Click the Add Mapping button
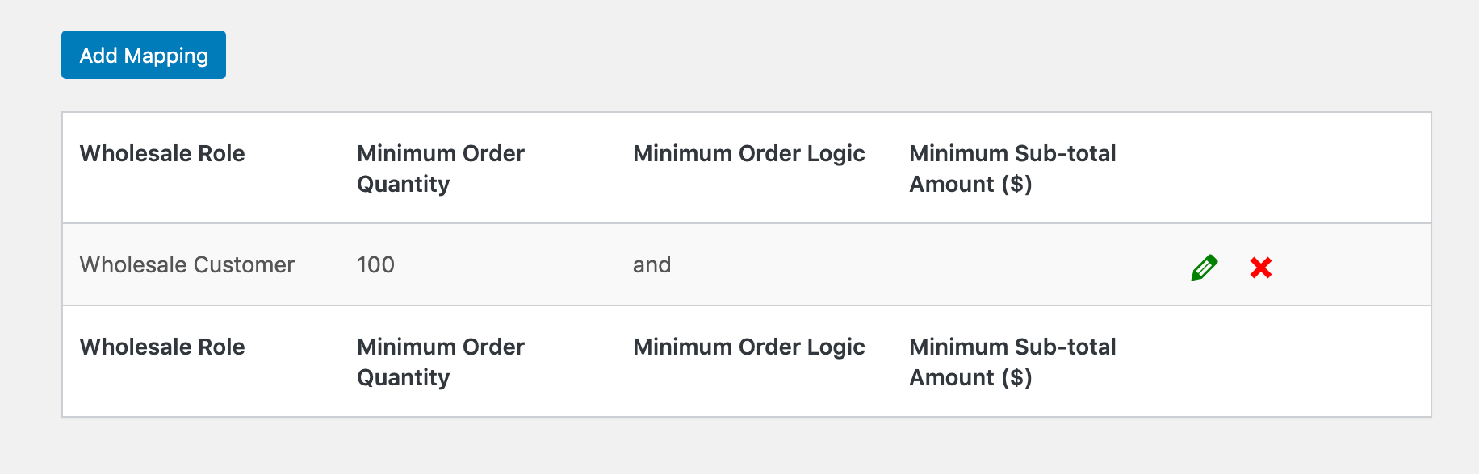The height and width of the screenshot is (474, 1479). [x=144, y=55]
